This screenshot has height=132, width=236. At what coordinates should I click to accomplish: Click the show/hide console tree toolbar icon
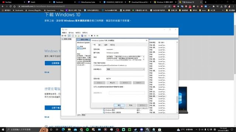[69, 36]
